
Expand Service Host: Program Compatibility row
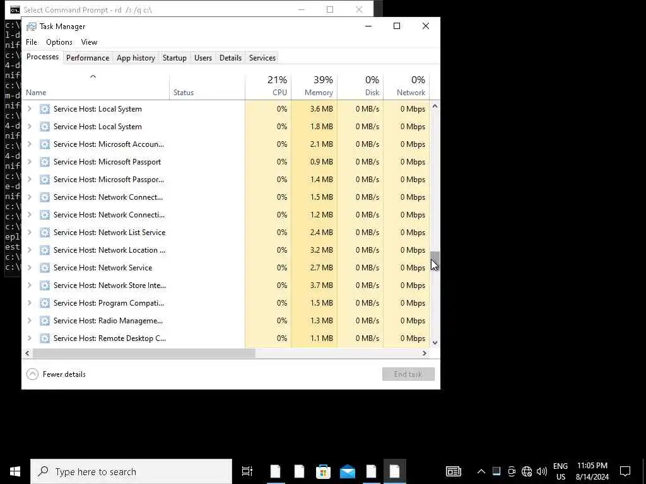[29, 303]
